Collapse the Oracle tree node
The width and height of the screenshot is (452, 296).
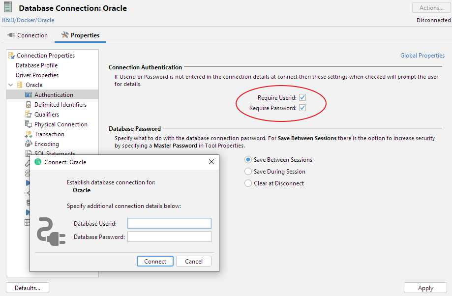coord(11,85)
